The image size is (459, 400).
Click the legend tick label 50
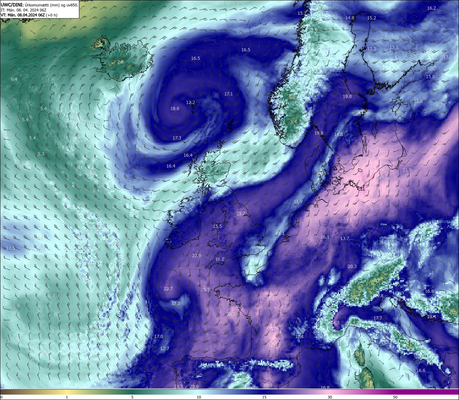pyautogui.click(x=395, y=397)
